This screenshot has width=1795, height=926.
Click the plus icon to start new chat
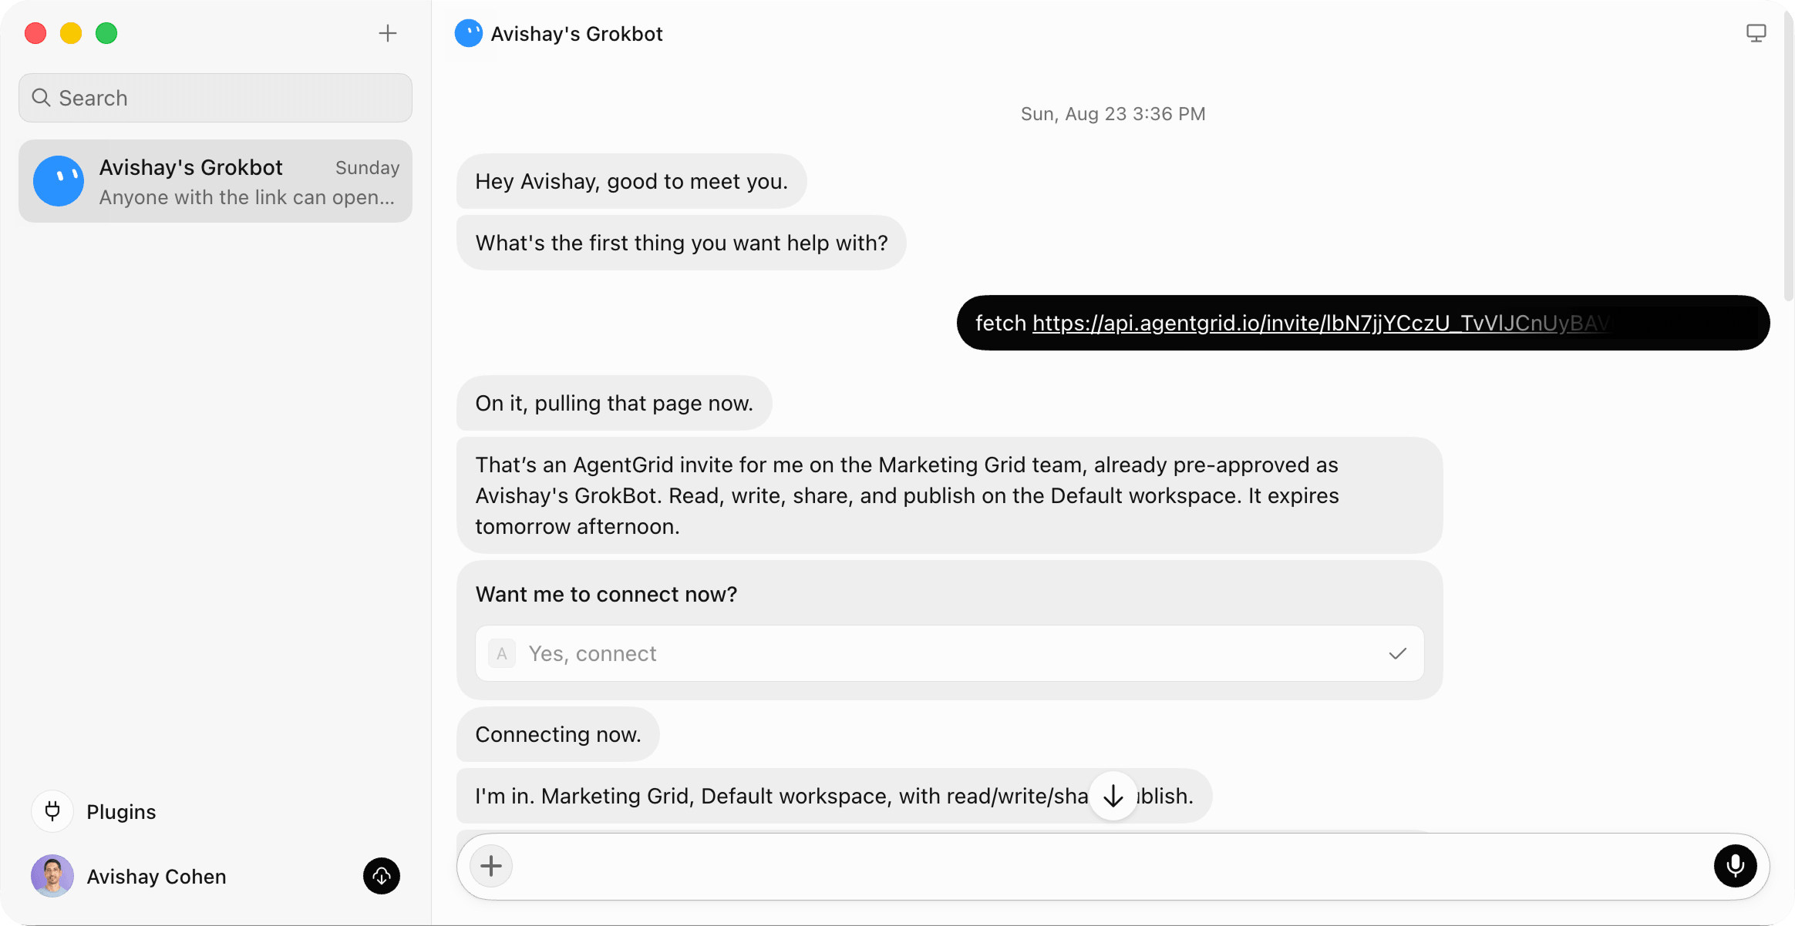click(388, 33)
